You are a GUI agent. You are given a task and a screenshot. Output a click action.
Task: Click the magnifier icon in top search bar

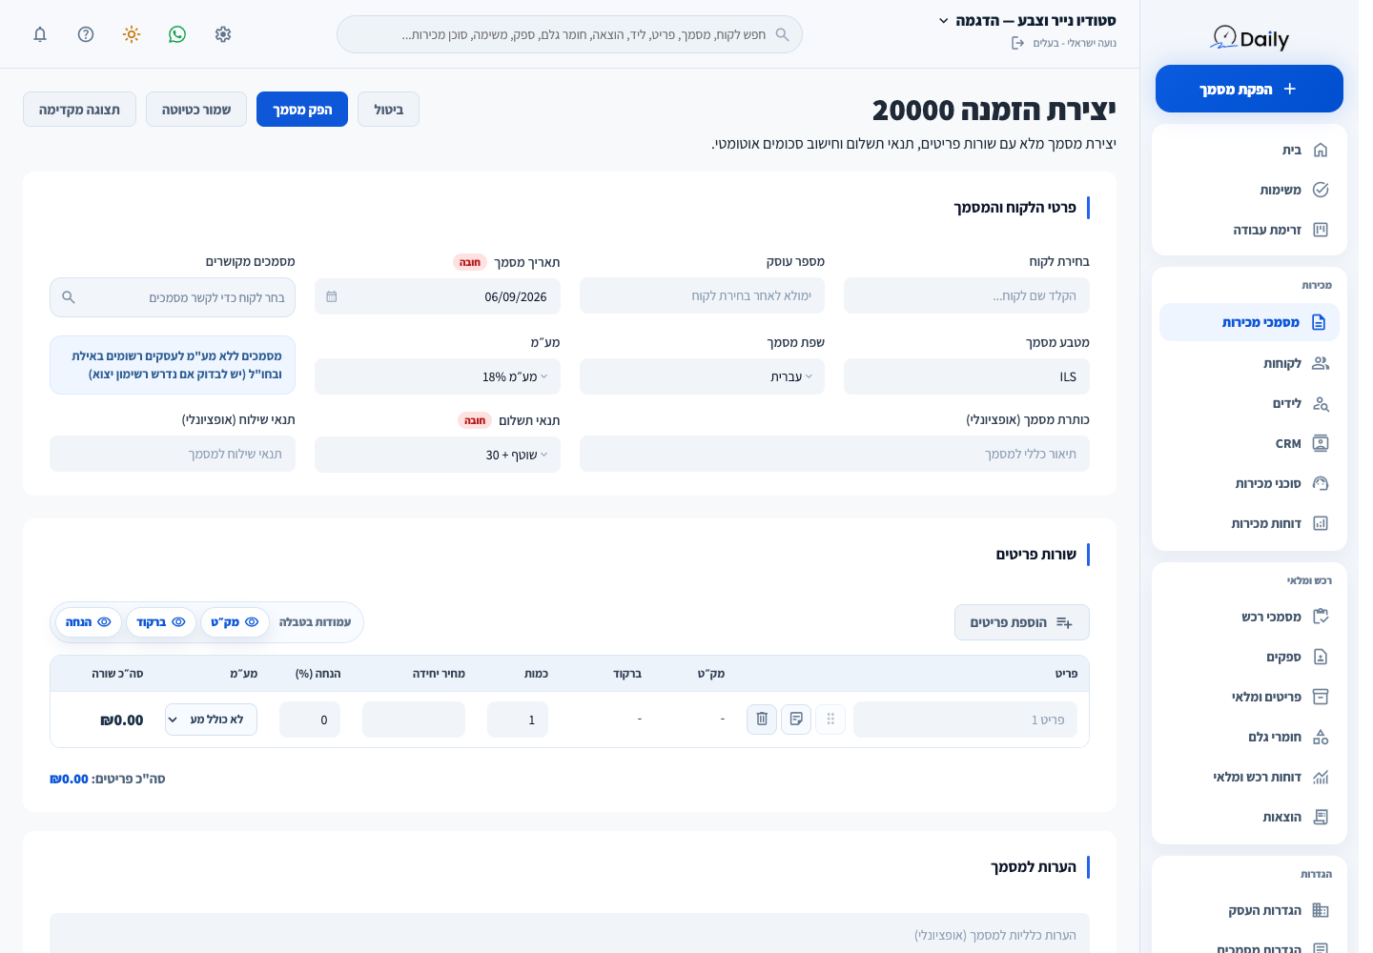tap(783, 34)
